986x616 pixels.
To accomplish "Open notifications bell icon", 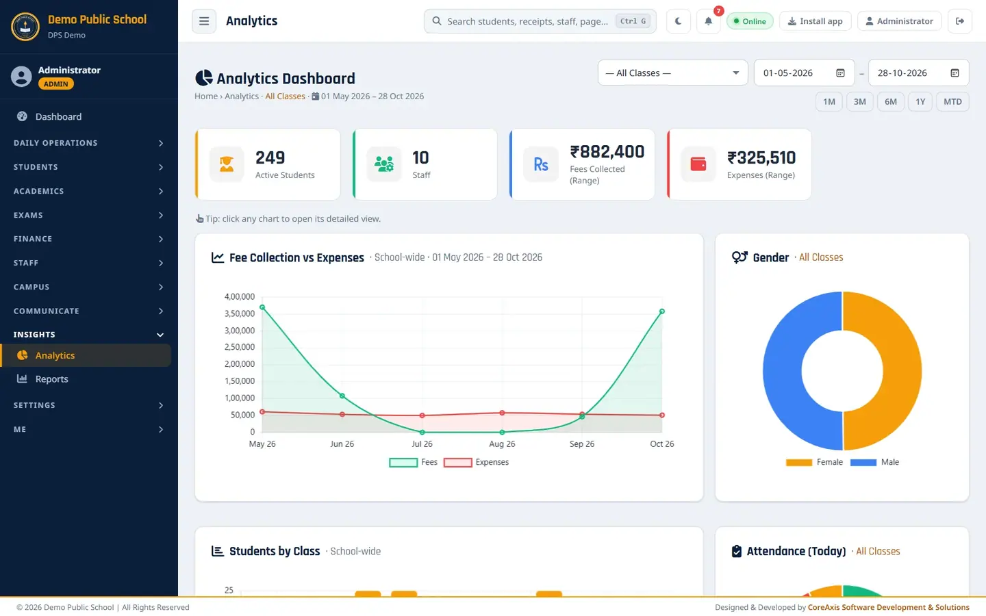I will click(709, 21).
